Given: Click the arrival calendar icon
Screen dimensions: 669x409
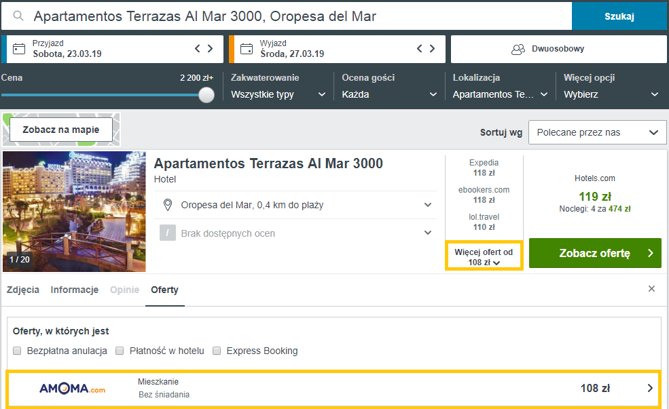Looking at the screenshot, I should point(19,49).
